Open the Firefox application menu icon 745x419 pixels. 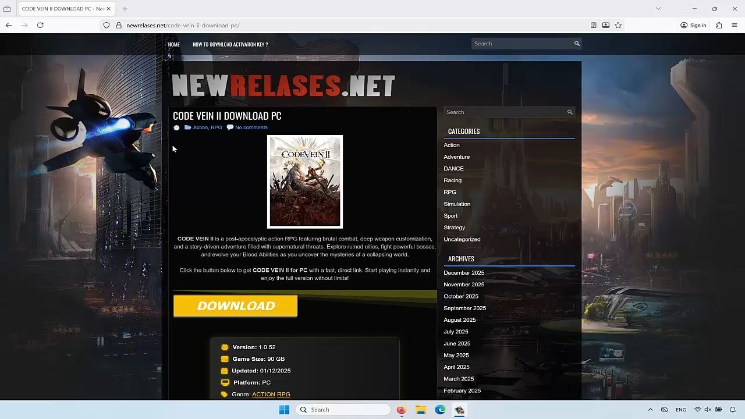pyautogui.click(x=734, y=25)
